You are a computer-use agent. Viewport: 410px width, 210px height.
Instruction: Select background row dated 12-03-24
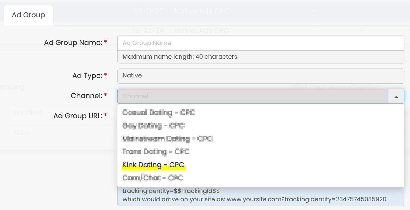click(x=149, y=30)
